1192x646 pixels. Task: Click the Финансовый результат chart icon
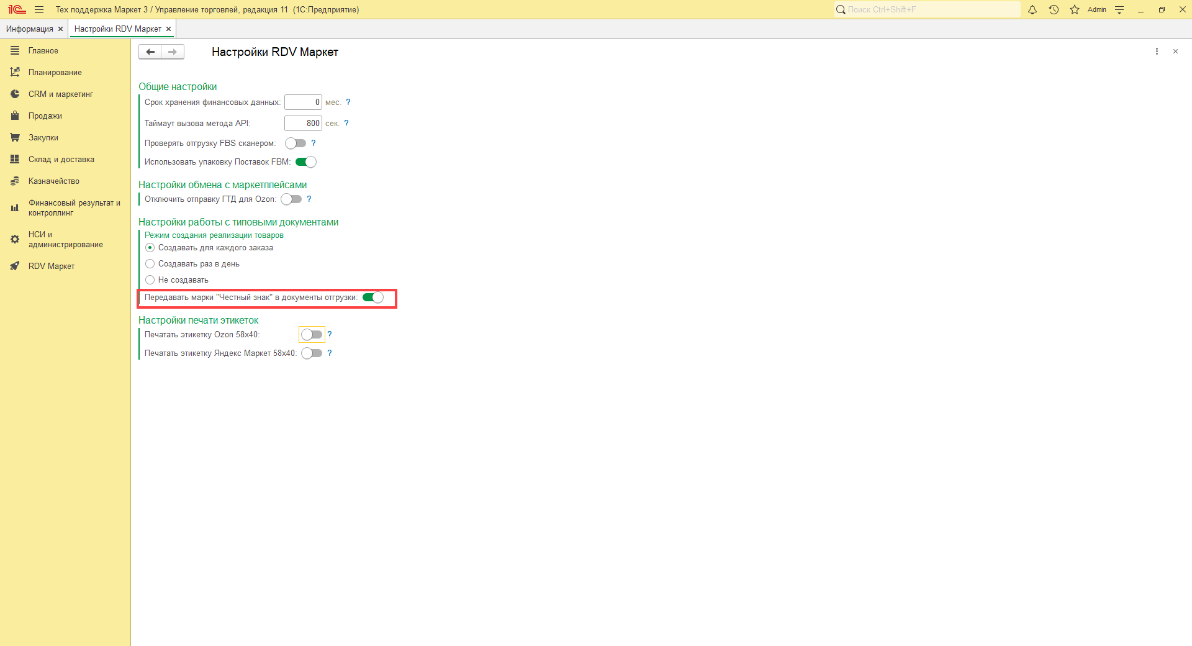(15, 207)
